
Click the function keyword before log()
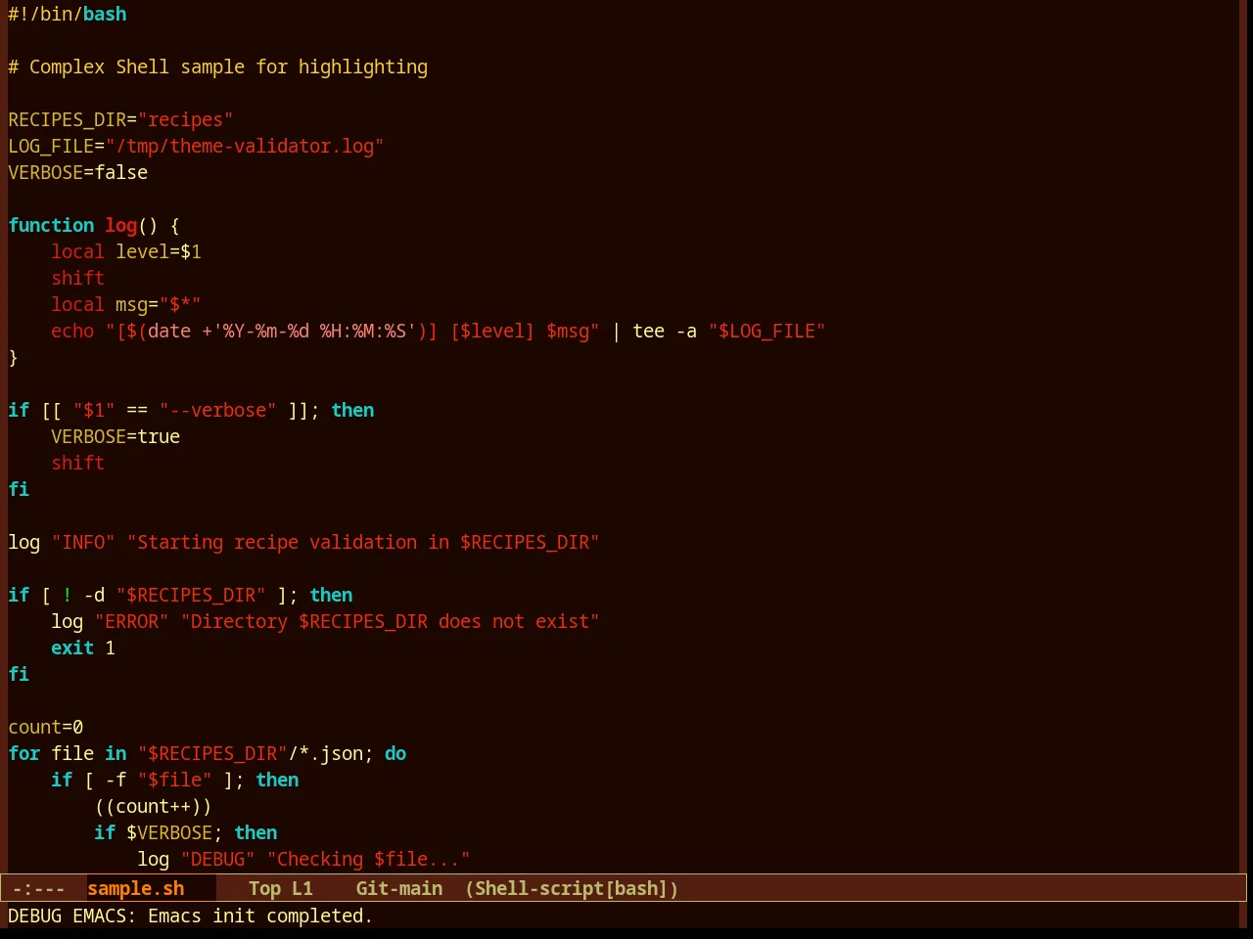(51, 225)
